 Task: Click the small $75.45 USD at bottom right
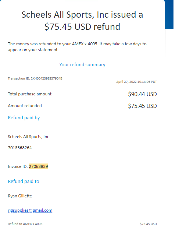148,224
